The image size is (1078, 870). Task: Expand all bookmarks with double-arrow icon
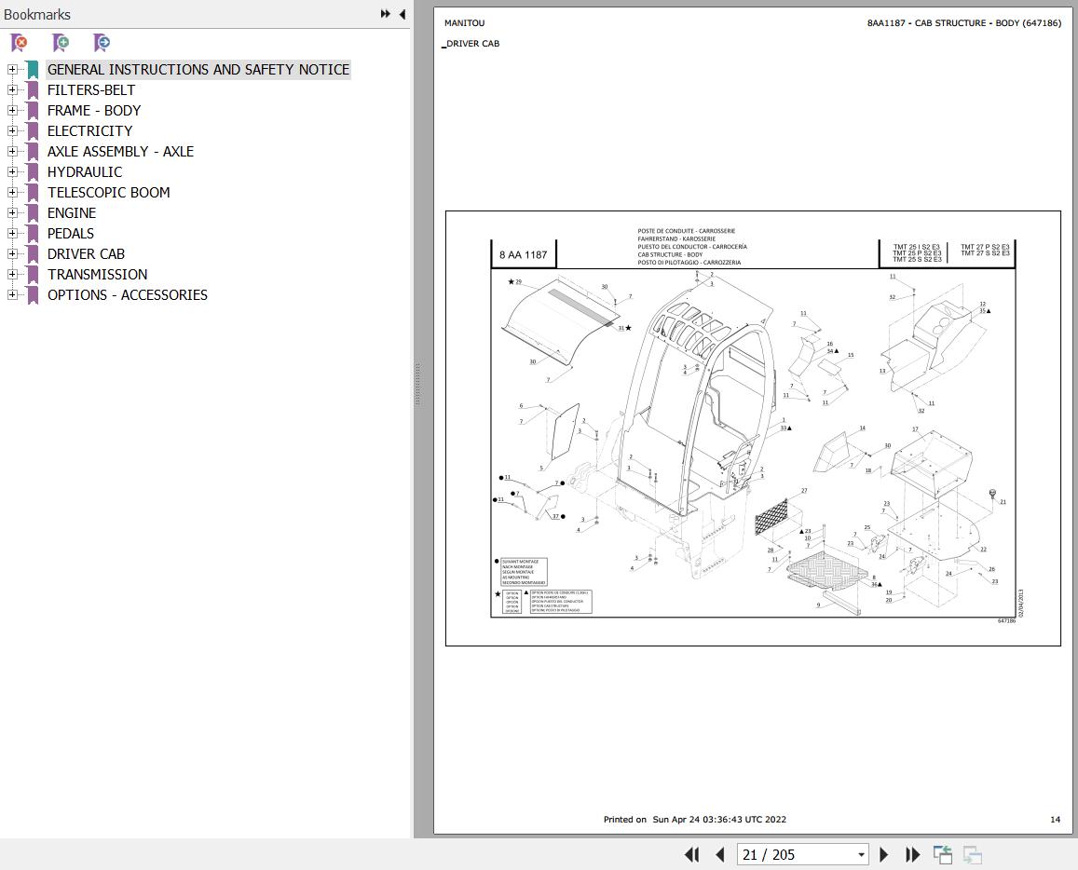[385, 14]
